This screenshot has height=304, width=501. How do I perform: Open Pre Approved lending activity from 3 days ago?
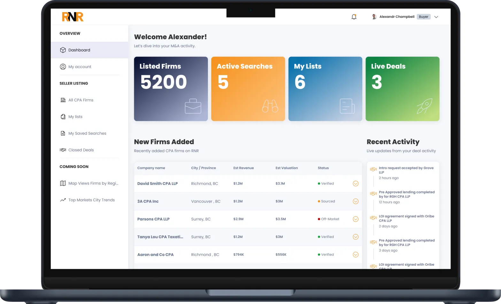tap(407, 243)
